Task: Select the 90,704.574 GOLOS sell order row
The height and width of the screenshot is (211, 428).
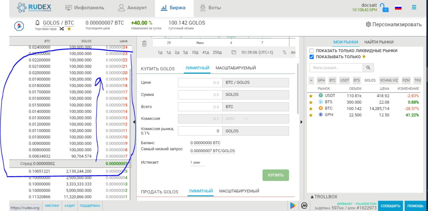Action: (x=69, y=156)
